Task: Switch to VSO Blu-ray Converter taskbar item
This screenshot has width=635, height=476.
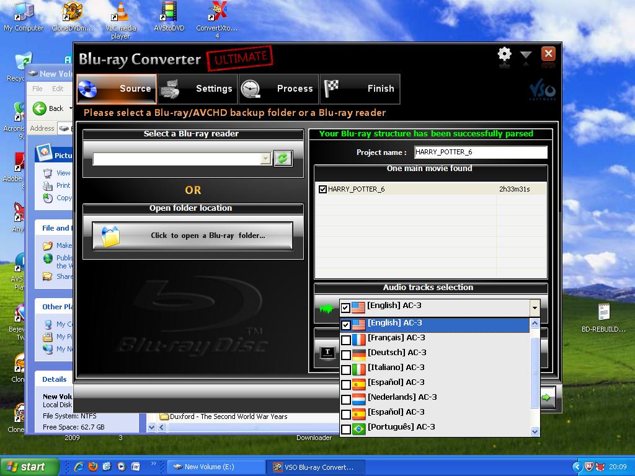Action: (316, 467)
